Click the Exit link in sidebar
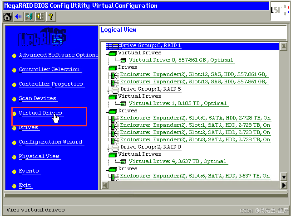The image size is (291, 216). [25, 185]
